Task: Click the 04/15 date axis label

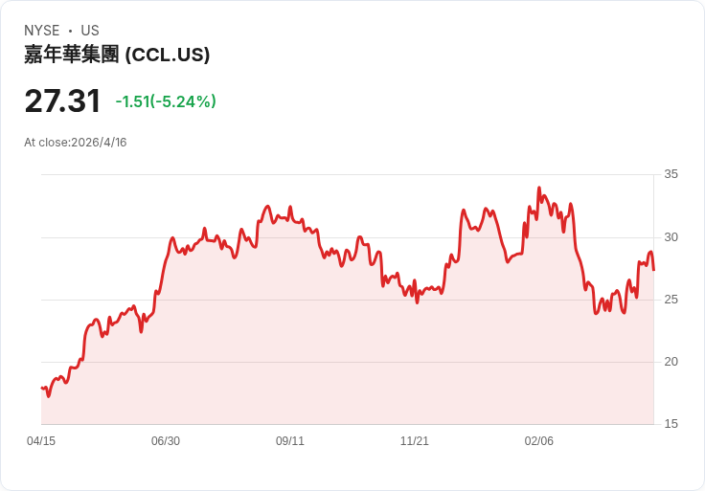Action: click(x=41, y=441)
